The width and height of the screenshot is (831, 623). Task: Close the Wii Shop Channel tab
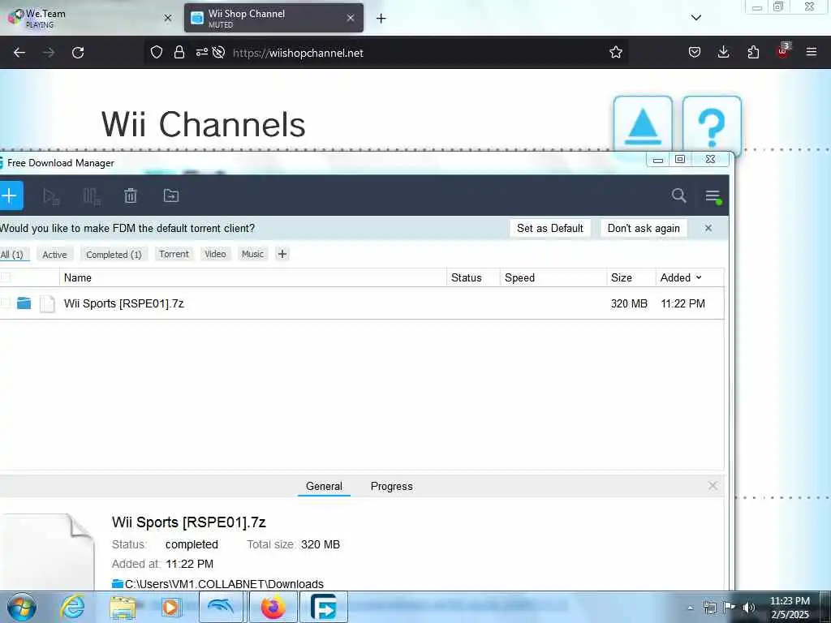351,18
